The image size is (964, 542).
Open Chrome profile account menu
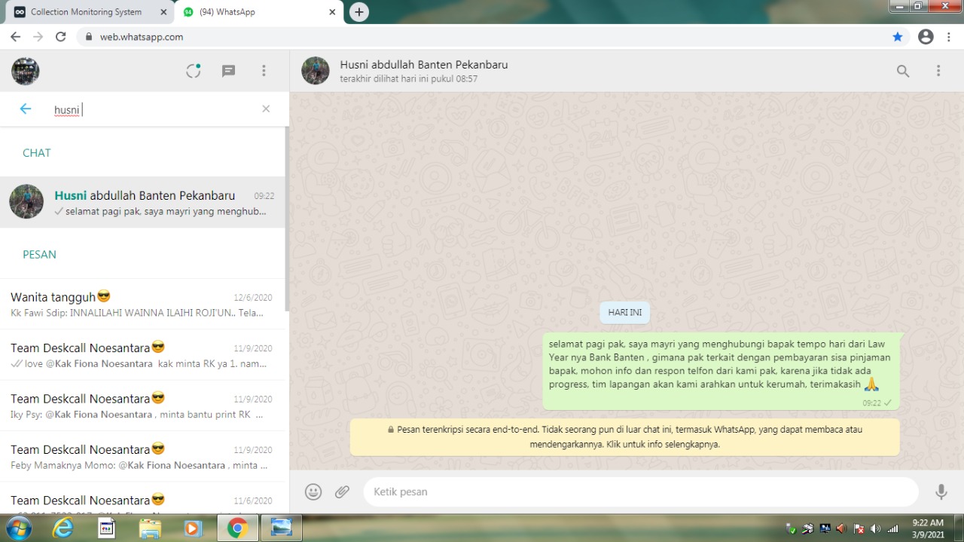point(926,37)
